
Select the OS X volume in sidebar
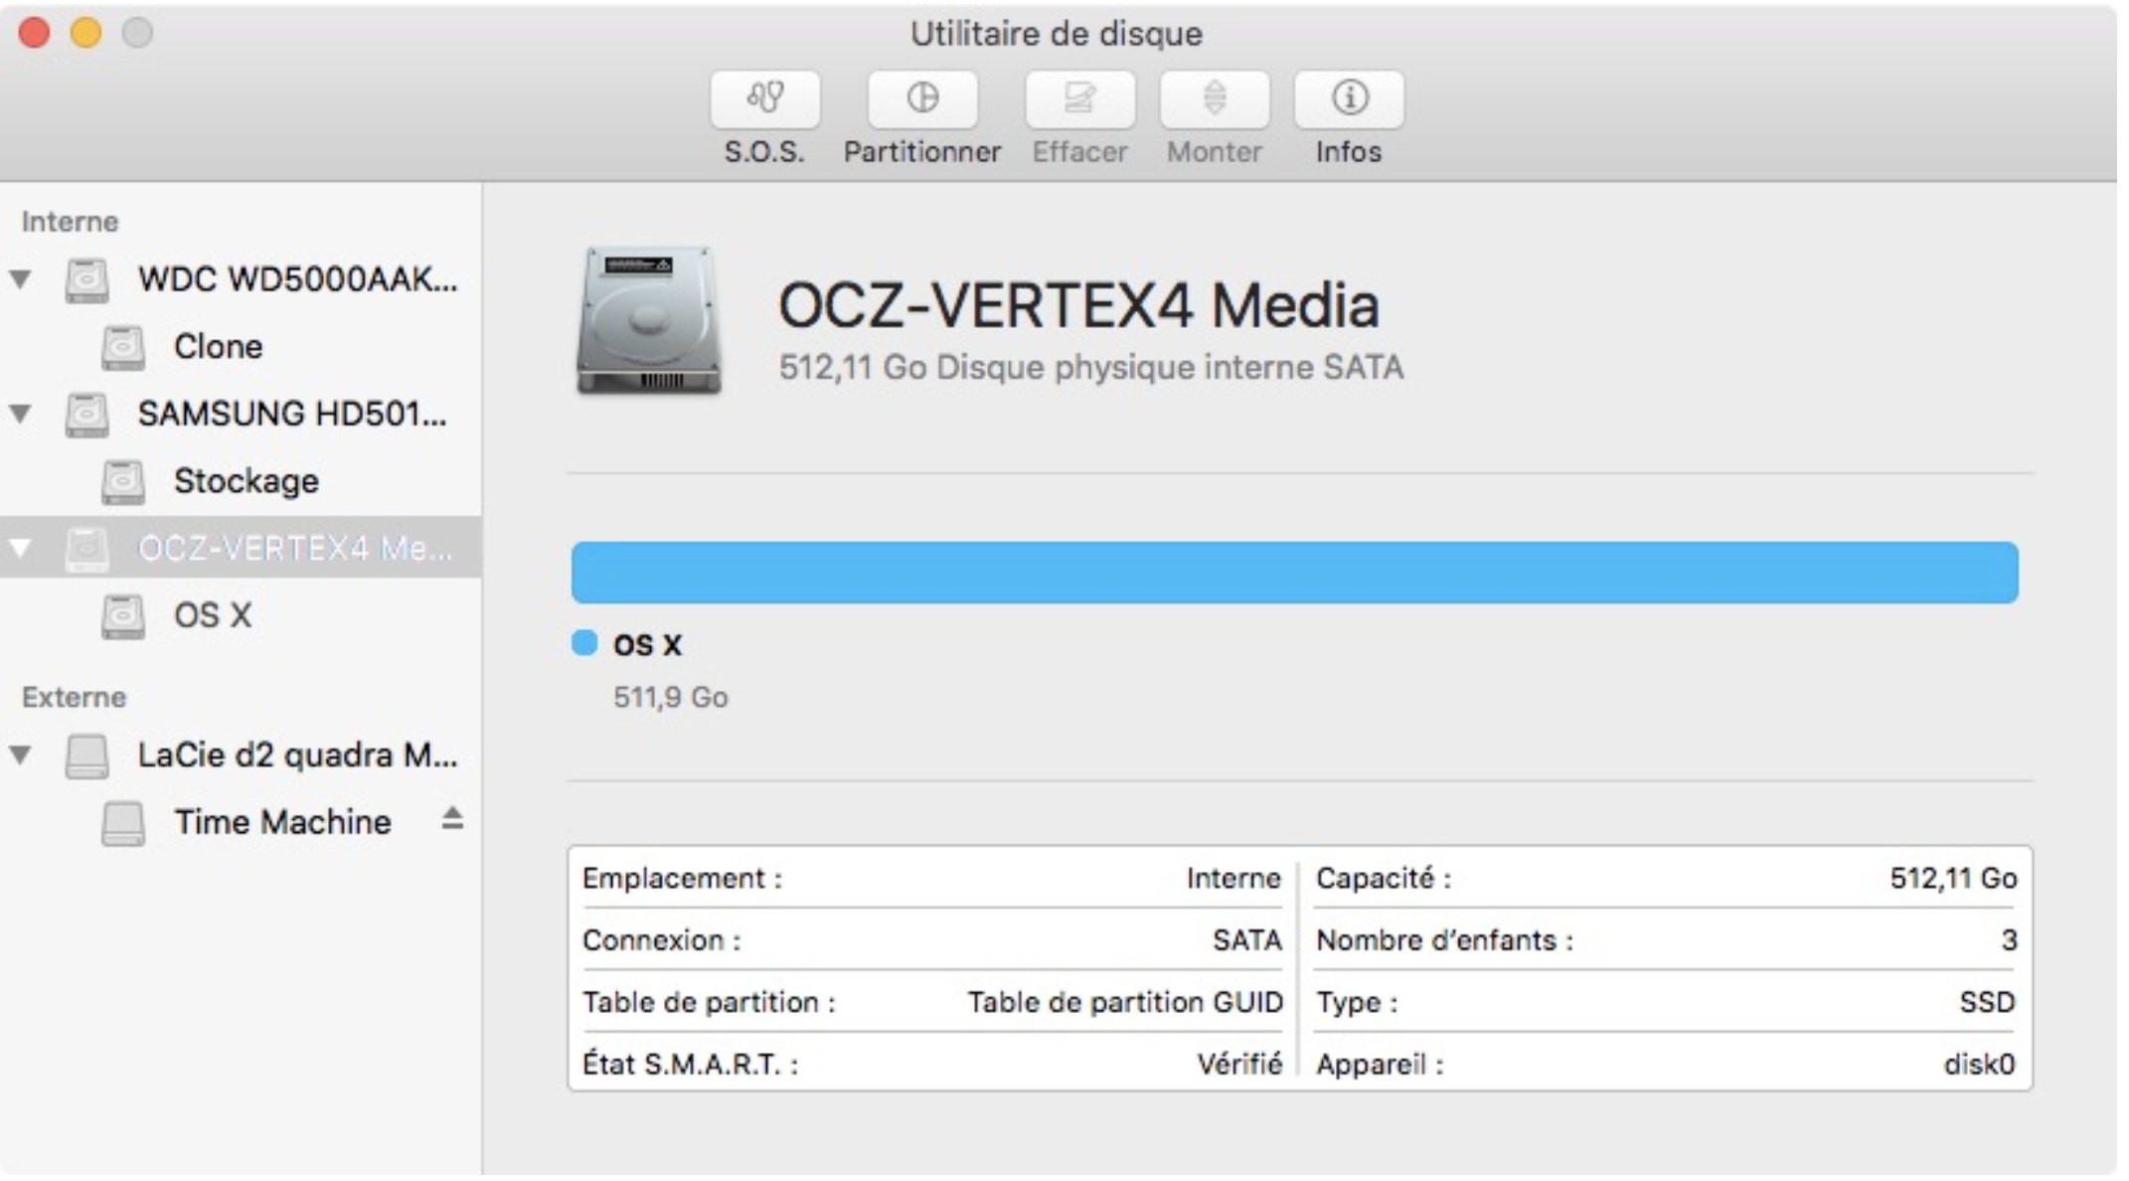[212, 615]
